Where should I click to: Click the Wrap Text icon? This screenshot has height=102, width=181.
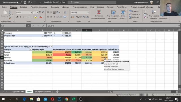coord(65,12)
